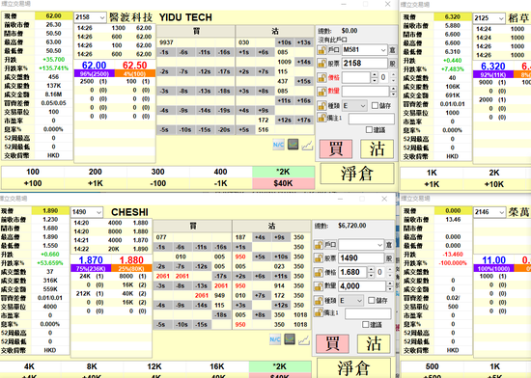Expand the 2158 stock code dropdown
Screen dimensions: 531x378
pyautogui.click(x=101, y=17)
